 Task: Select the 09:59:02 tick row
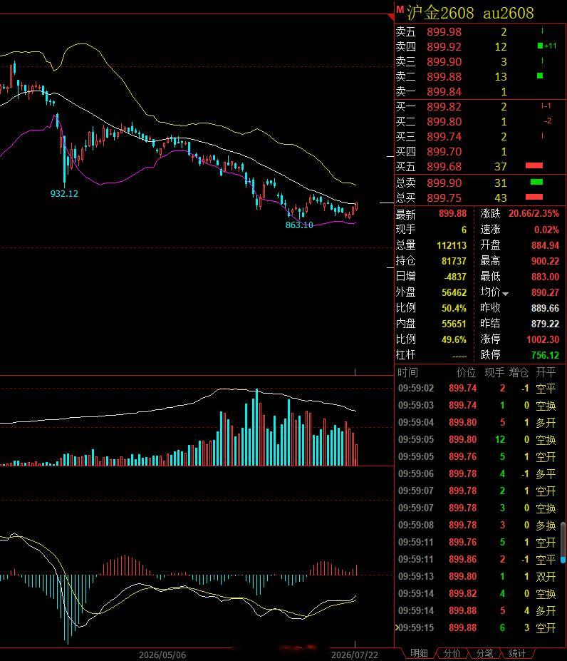pos(477,388)
